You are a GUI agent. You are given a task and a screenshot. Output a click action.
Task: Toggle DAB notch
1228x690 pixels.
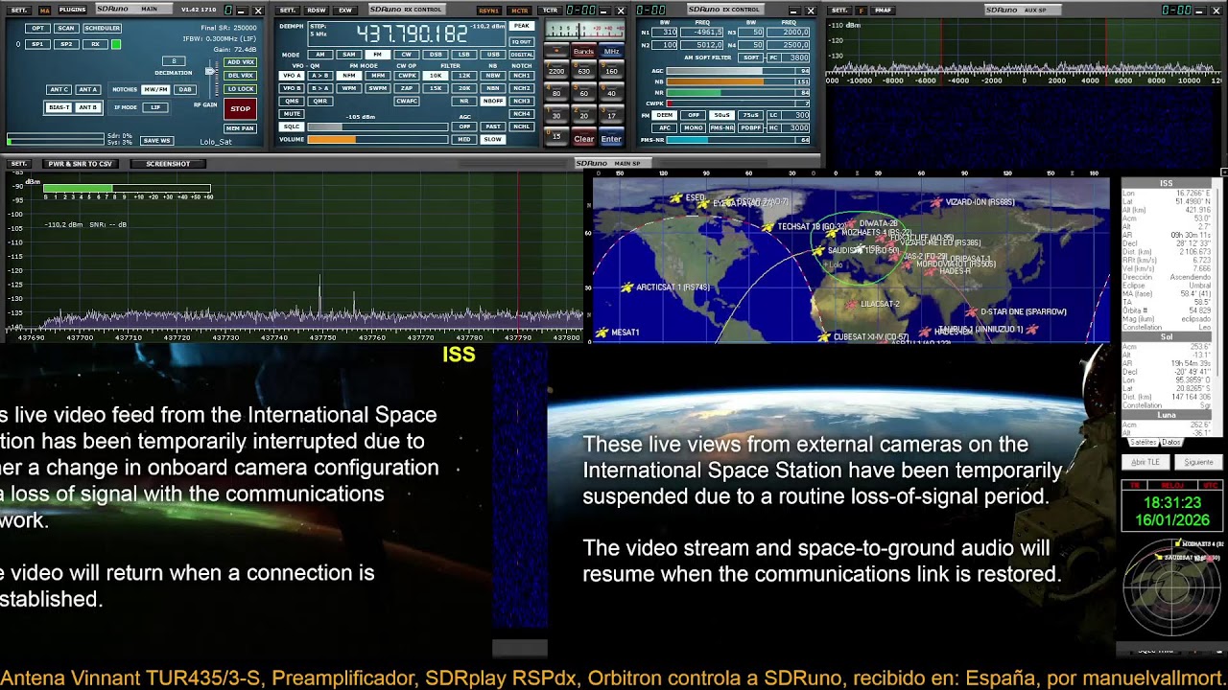click(x=185, y=90)
